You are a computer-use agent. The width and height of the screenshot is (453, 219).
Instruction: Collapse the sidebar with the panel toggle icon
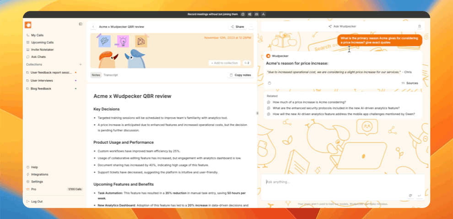pyautogui.click(x=81, y=24)
